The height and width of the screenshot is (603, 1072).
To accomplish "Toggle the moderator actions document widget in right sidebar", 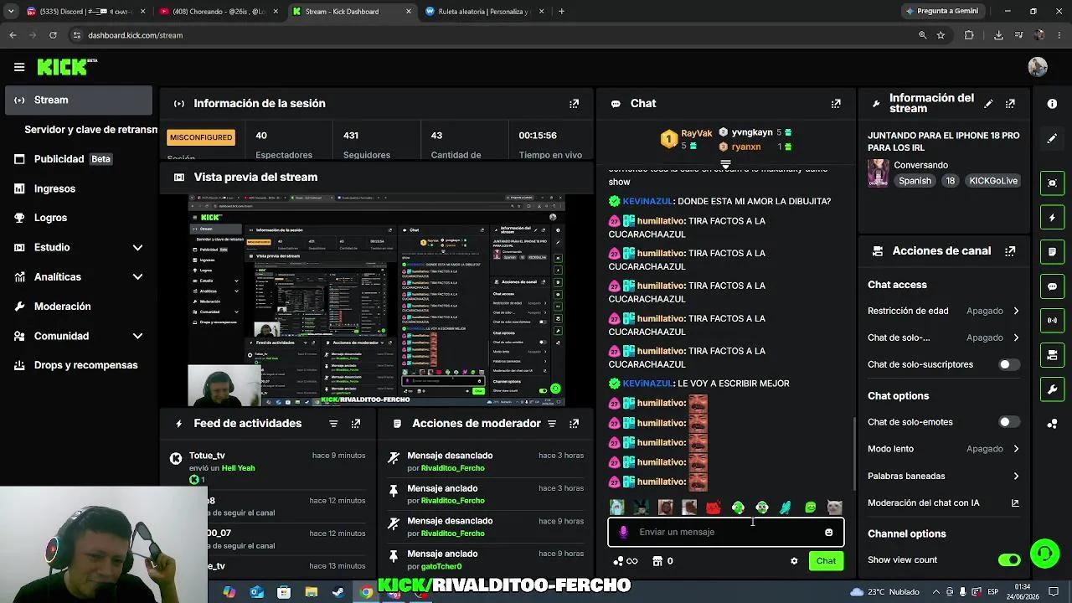I will click(1052, 252).
